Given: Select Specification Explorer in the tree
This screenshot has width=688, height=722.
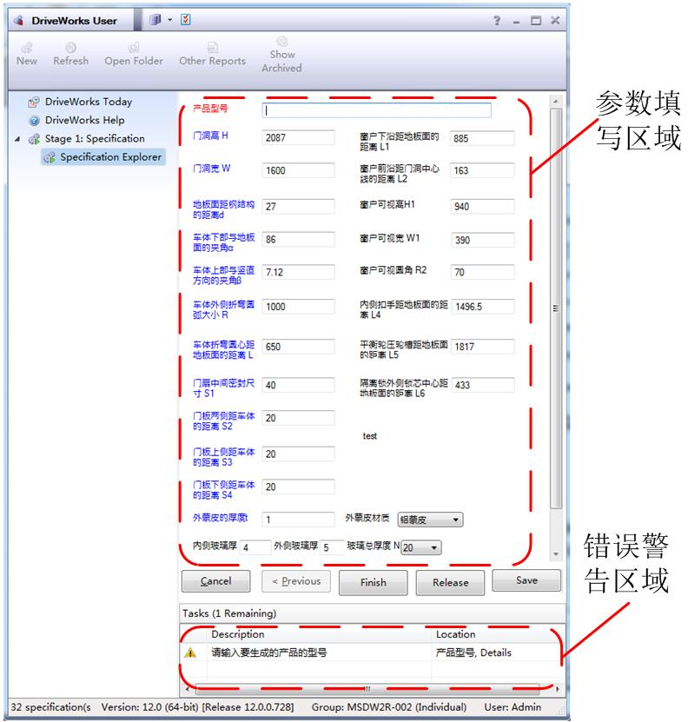Looking at the screenshot, I should 110,157.
